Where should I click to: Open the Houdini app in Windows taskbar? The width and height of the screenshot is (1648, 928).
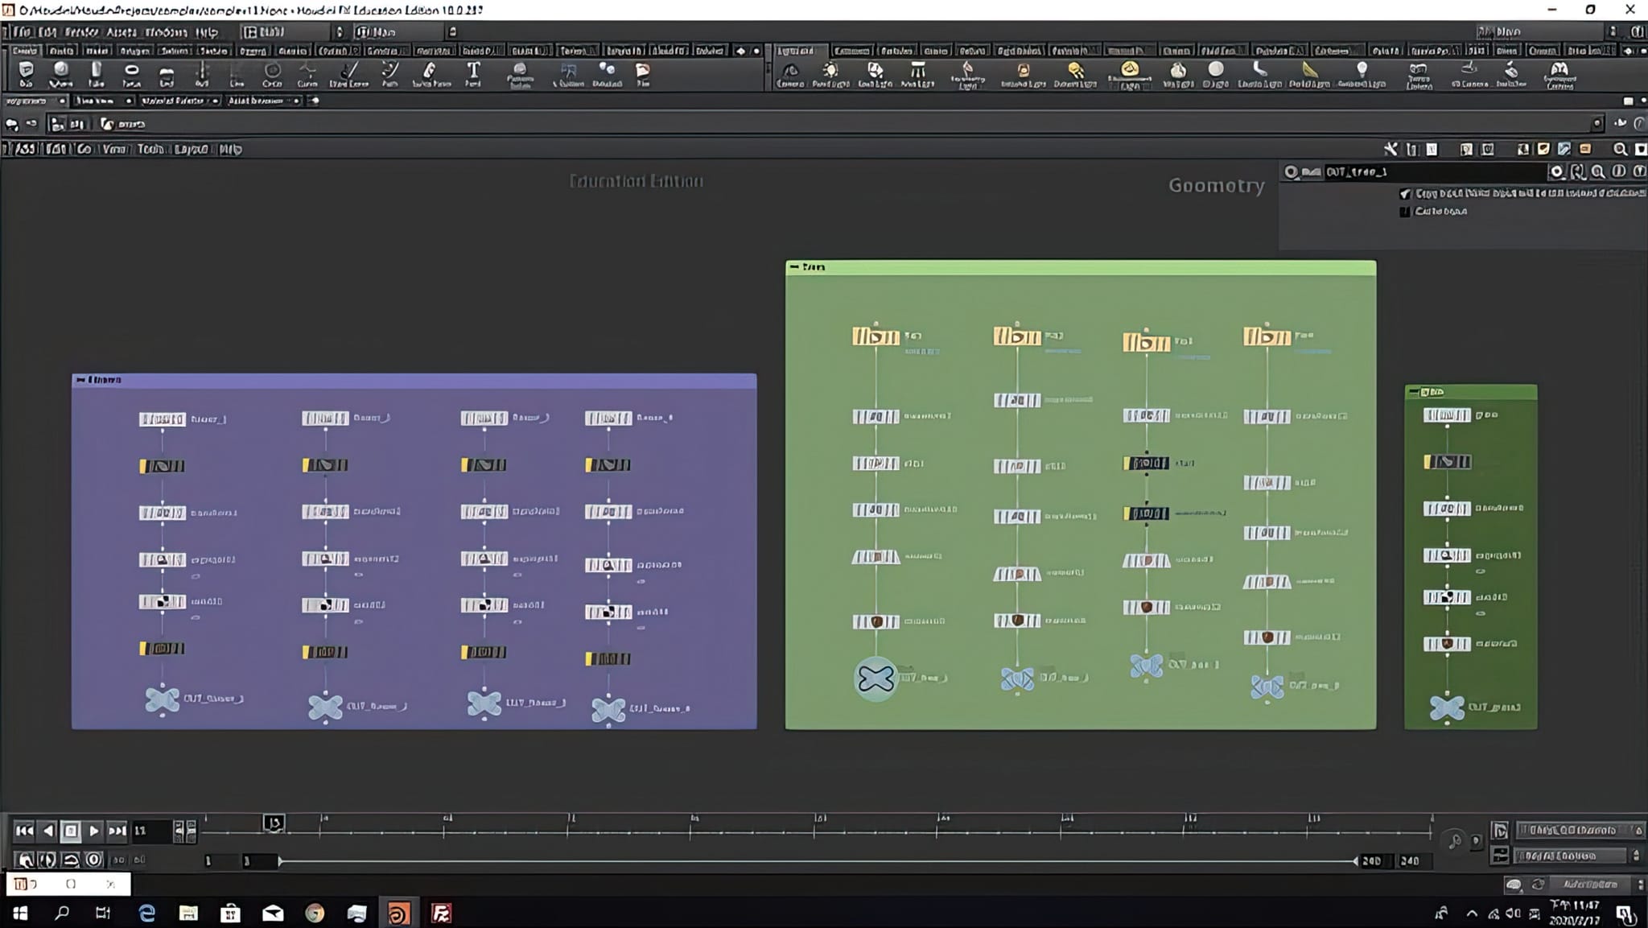[398, 913]
